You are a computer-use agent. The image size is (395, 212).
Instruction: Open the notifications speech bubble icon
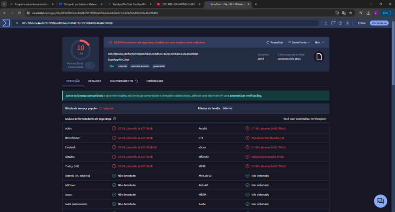coord(333,23)
